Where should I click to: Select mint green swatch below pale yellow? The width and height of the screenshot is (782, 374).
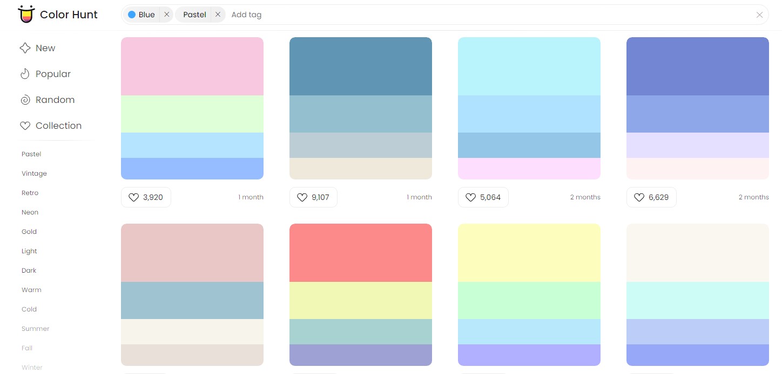tap(529, 300)
